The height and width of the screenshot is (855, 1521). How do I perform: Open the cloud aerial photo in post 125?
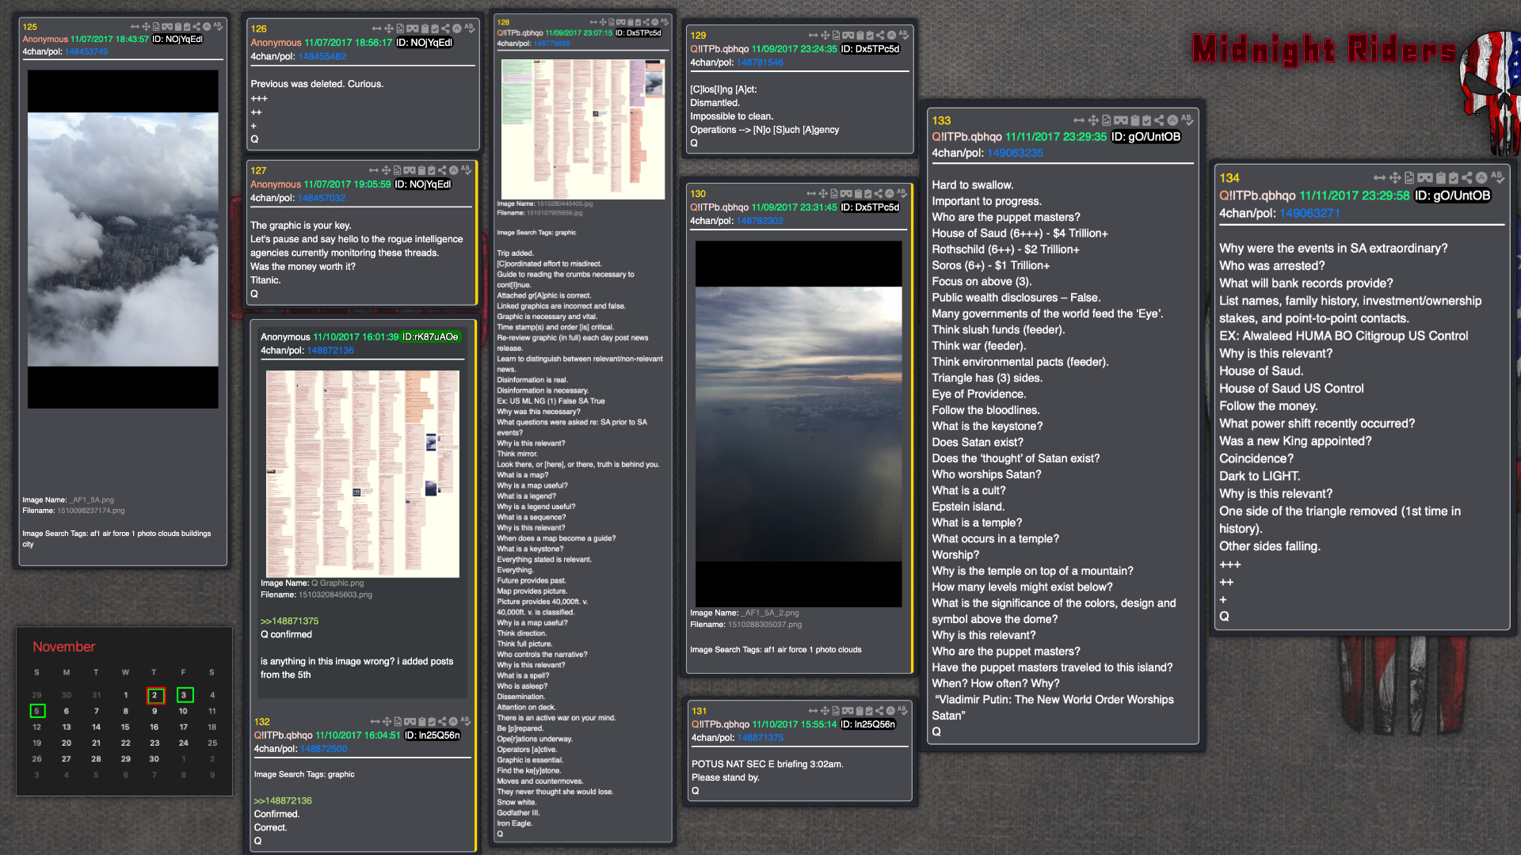[x=123, y=239]
